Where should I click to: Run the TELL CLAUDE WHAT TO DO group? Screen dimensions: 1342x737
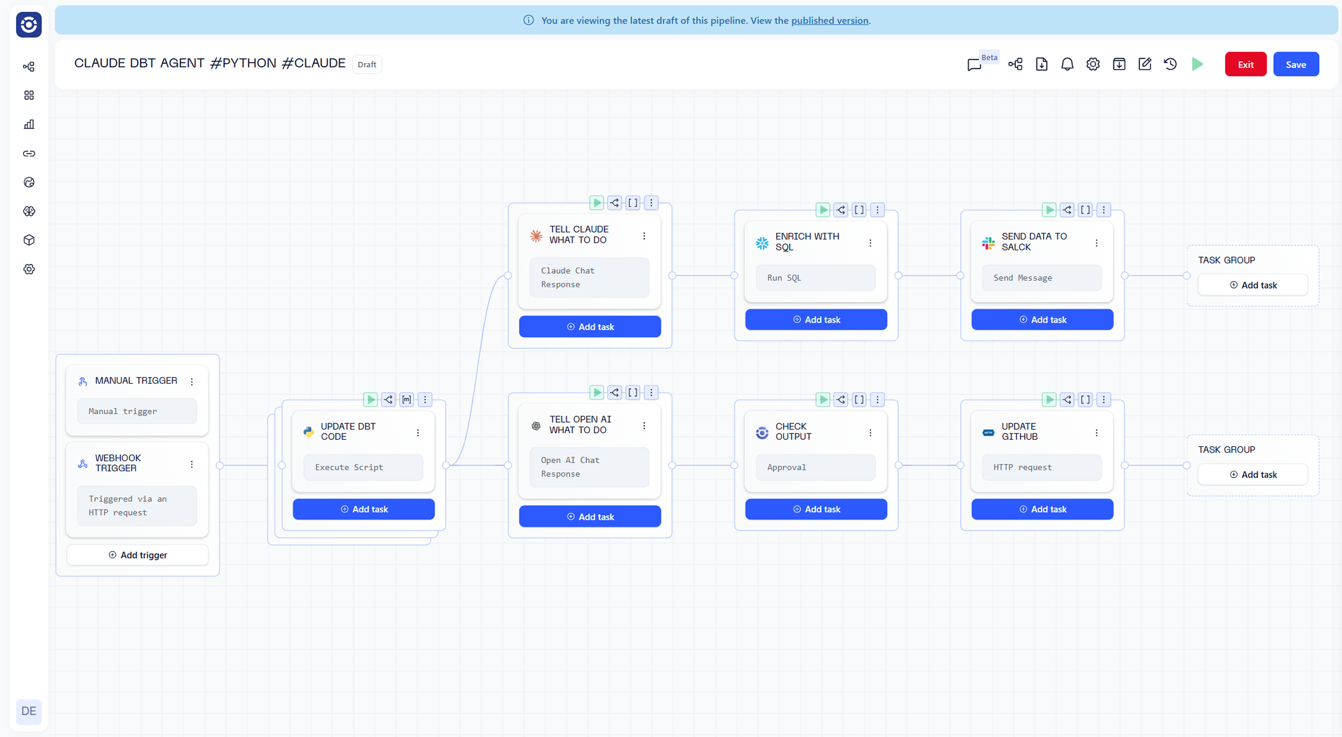coord(596,202)
